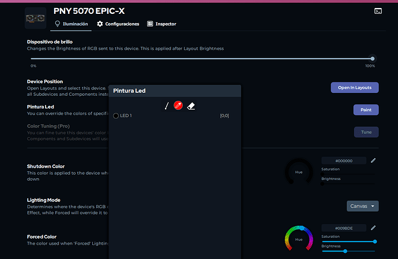Open the Canvas lighting mode dropdown
The image size is (398, 259).
pos(362,206)
